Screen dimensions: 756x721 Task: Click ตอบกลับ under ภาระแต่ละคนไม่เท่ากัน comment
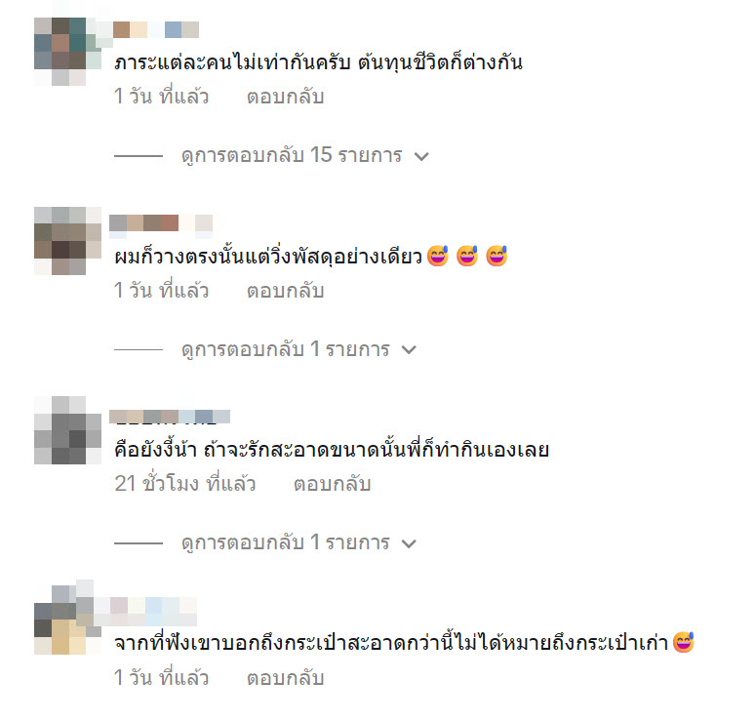[286, 97]
